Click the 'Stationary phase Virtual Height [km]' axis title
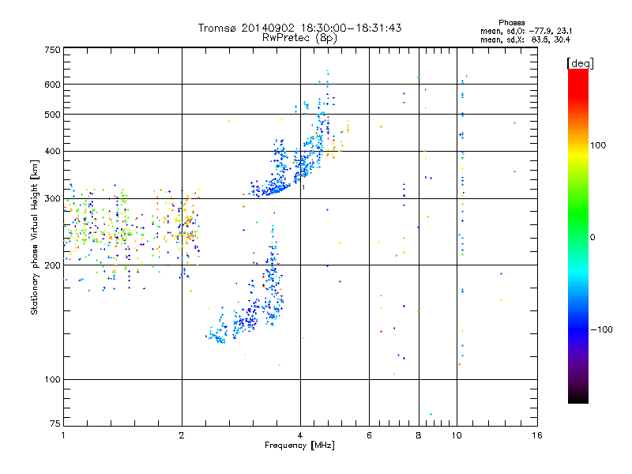Image resolution: width=632 pixels, height=474 pixels. point(35,237)
